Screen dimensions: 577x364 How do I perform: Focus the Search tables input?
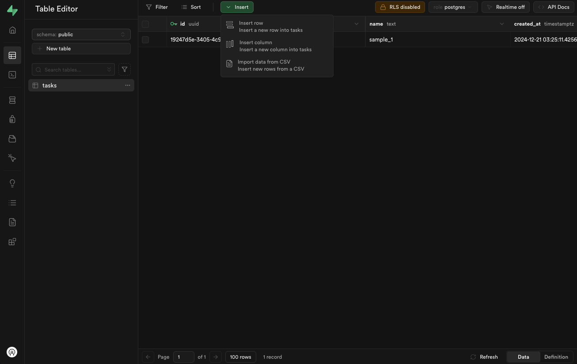click(73, 69)
